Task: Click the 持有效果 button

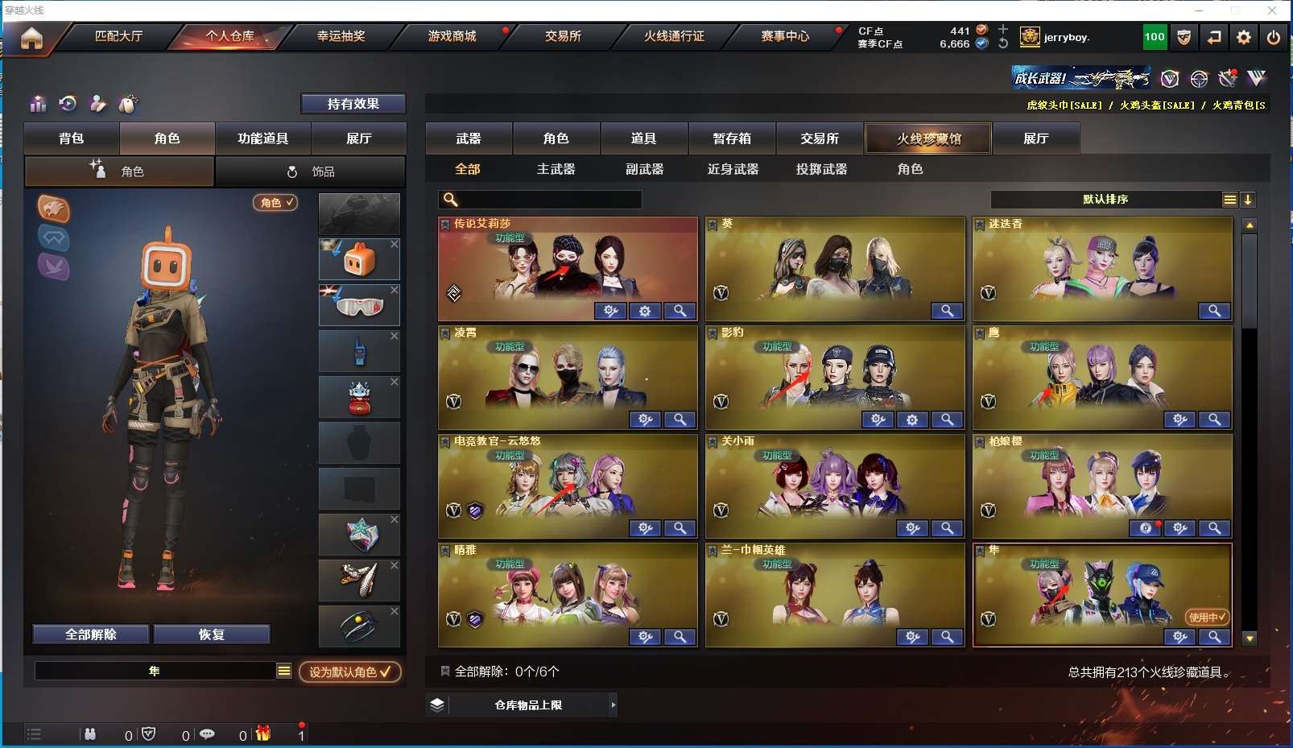Action: point(353,104)
